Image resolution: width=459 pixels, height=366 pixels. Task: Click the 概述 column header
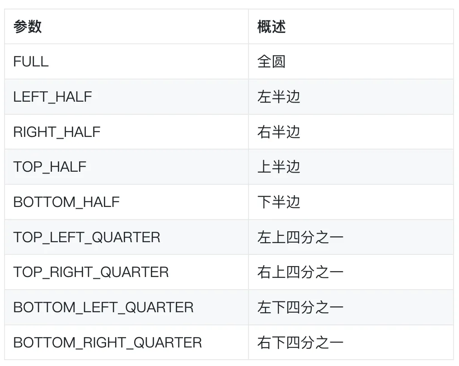tap(272, 27)
